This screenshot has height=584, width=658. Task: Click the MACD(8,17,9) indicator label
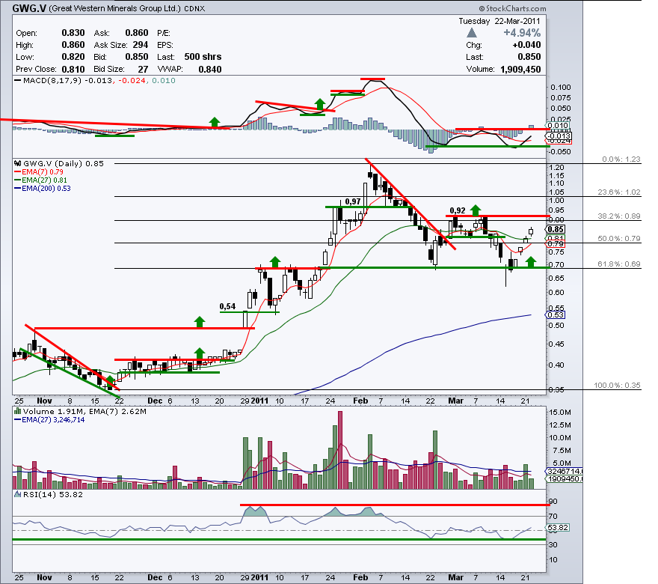click(x=52, y=80)
